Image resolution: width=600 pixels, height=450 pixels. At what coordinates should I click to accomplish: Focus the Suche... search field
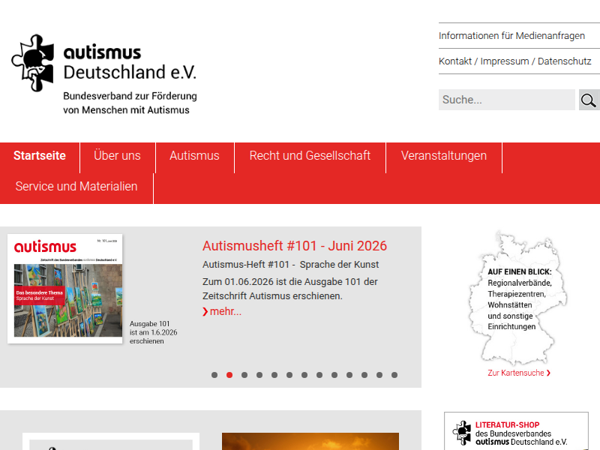[507, 100]
